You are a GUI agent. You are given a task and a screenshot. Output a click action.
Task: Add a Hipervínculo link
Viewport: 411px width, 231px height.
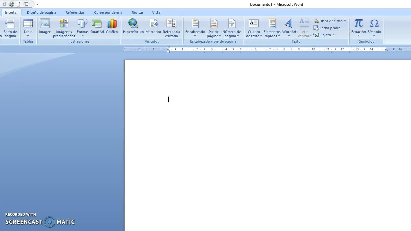(x=133, y=27)
